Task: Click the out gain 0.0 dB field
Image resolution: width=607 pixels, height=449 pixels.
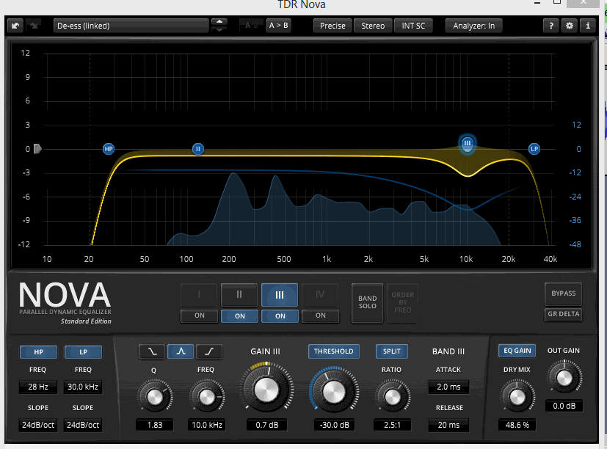Action: (x=564, y=406)
